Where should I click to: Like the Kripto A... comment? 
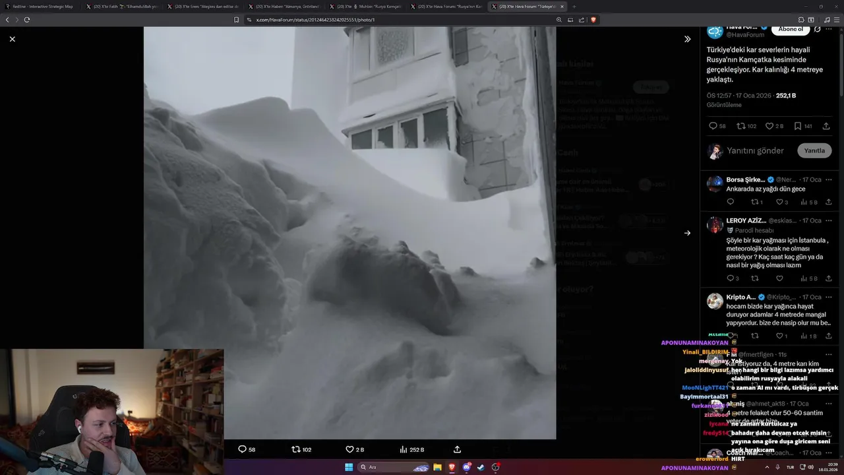779,336
